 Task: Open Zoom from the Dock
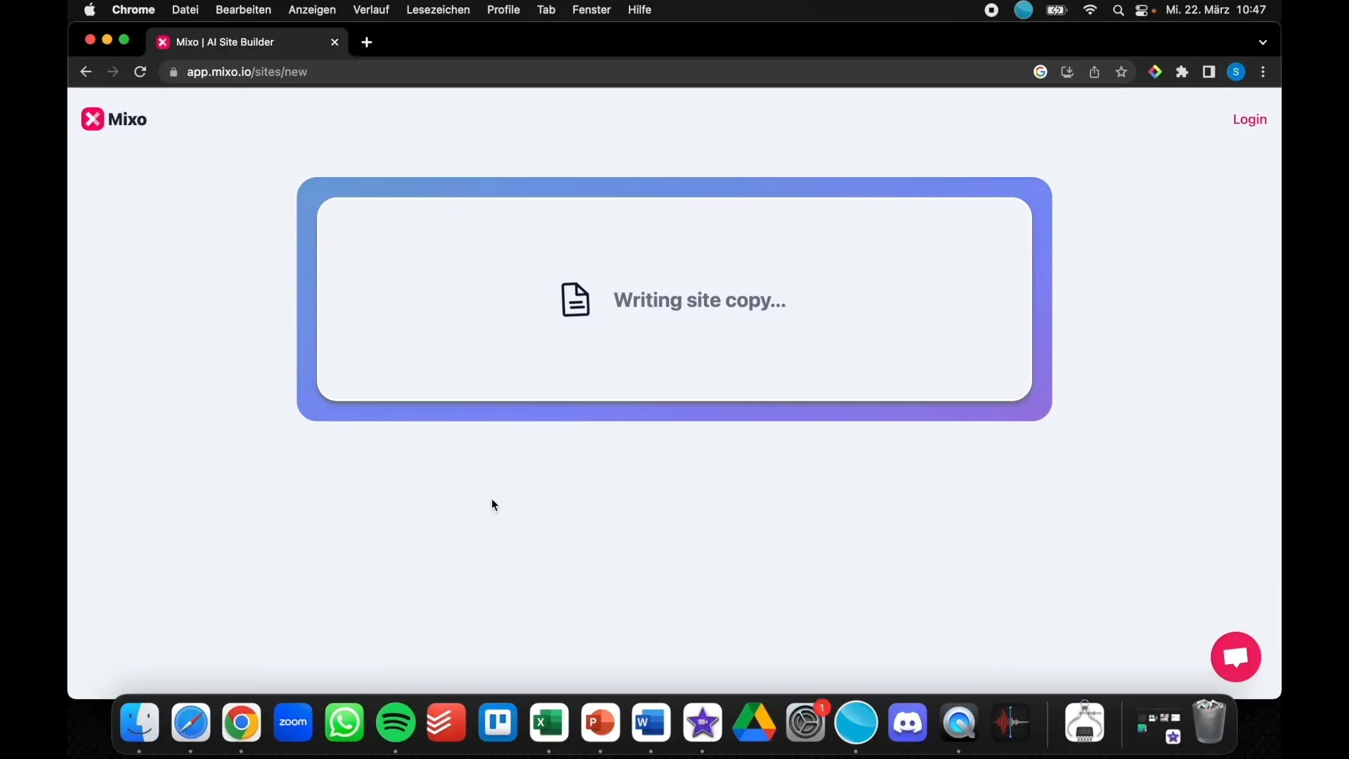[x=293, y=722]
